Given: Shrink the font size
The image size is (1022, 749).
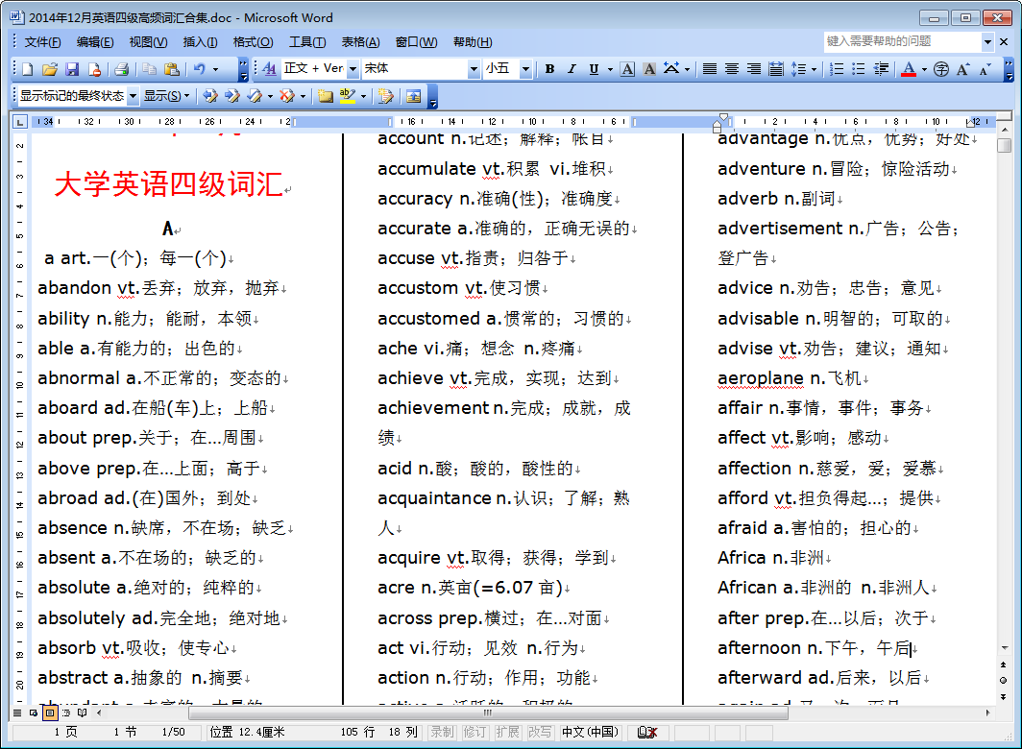Looking at the screenshot, I should 985,69.
